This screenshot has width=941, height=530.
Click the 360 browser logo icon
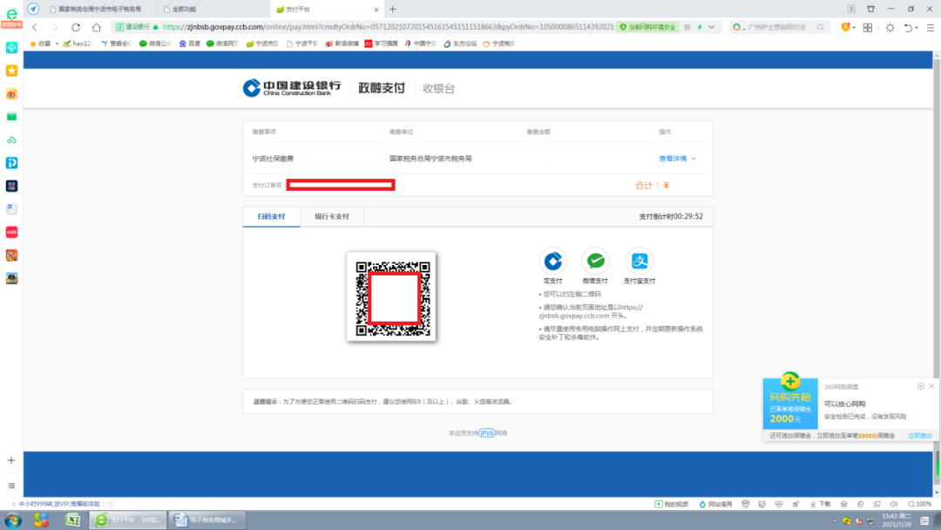click(11, 12)
